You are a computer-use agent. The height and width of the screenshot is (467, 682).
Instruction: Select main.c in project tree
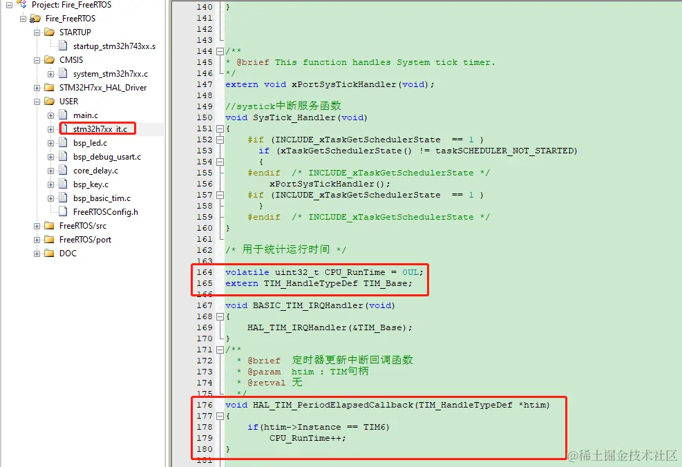click(x=86, y=115)
